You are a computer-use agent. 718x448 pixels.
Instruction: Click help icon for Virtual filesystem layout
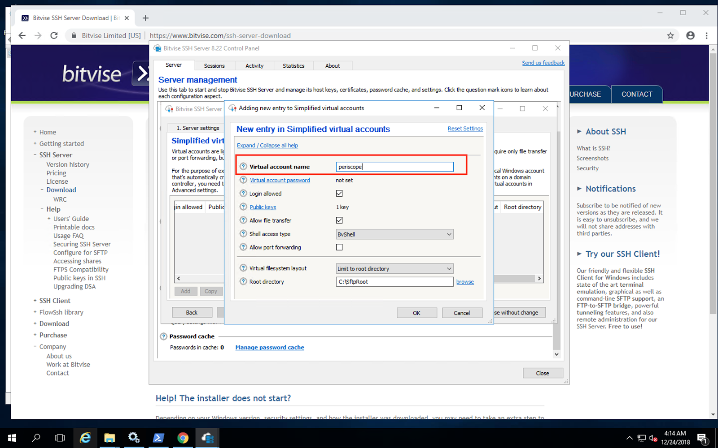pos(243,268)
